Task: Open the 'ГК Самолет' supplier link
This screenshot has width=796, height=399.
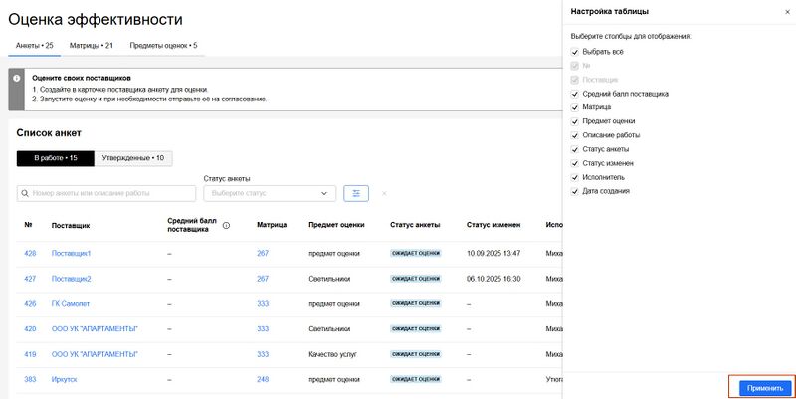Action: [x=72, y=303]
